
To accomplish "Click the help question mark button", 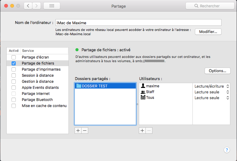I will click(227, 150).
